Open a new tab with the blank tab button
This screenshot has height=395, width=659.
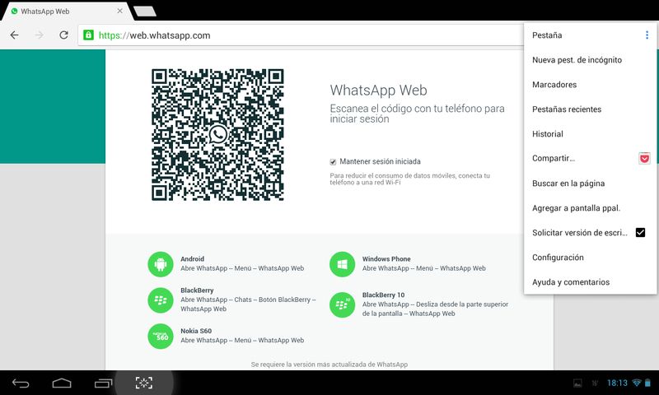(145, 12)
